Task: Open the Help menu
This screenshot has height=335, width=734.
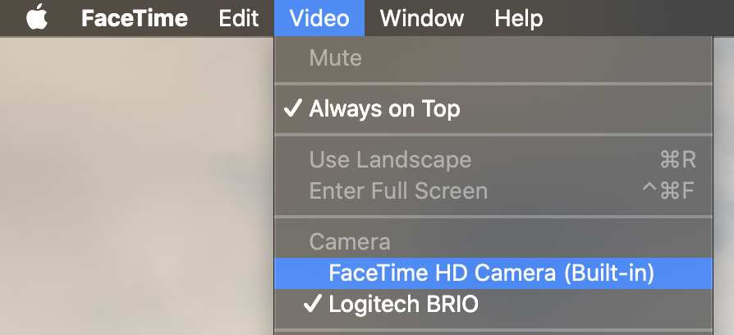Action: point(519,19)
